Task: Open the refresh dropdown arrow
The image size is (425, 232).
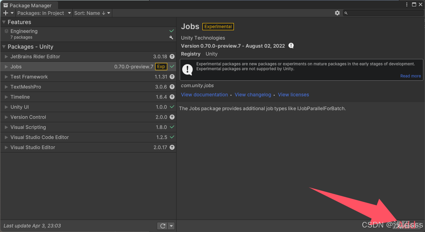Action: coord(171,226)
